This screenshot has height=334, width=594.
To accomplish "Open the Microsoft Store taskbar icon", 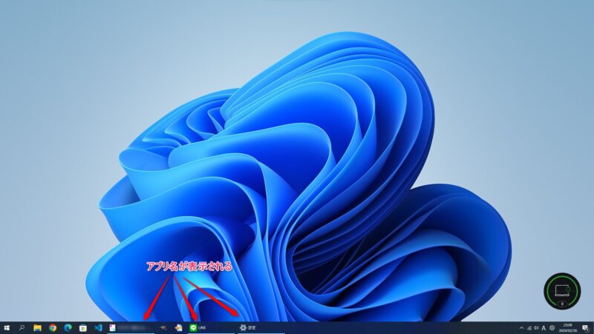I will pos(82,327).
